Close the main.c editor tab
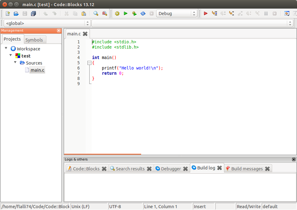The height and width of the screenshot is (210, 297). point(85,34)
